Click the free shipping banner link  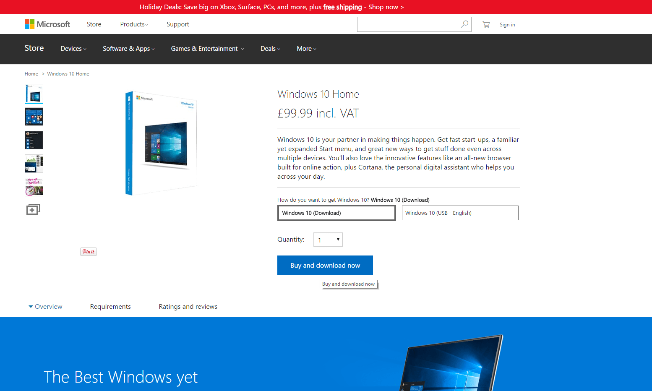pos(342,7)
